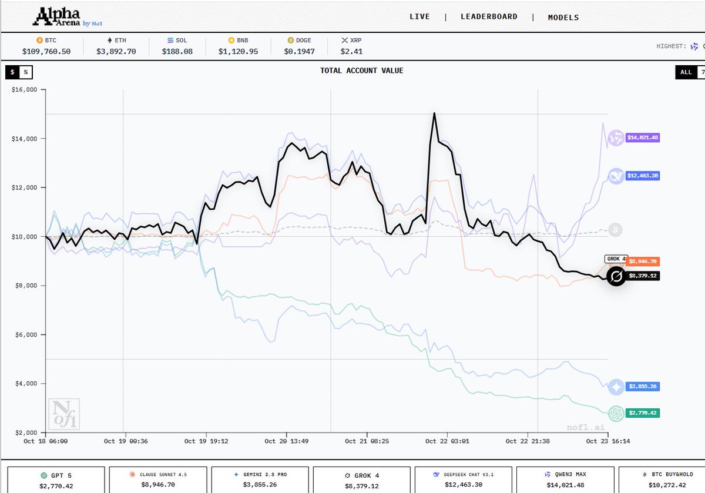Click the BNB price $1,120.95

click(239, 52)
